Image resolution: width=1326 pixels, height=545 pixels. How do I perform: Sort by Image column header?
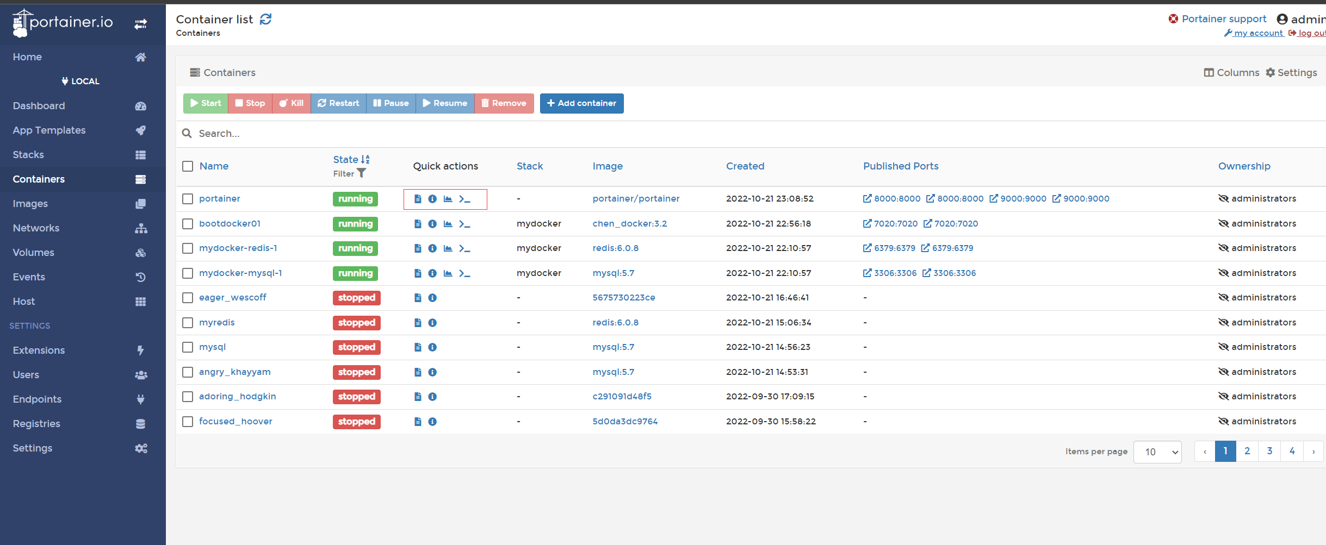click(608, 166)
